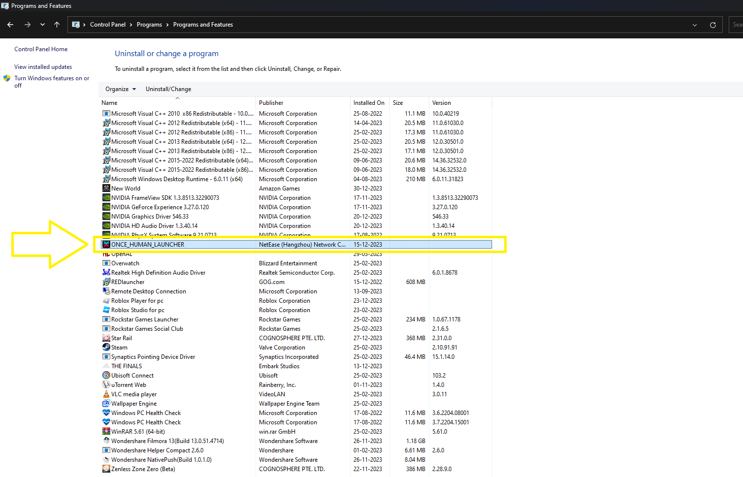Select Roblox Studio for pc icon
This screenshot has width=743, height=477.
[x=106, y=310]
